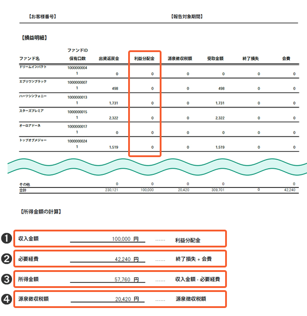Click total 309,701 in the 合計 row
This screenshot has width=307, height=316.
pos(218,190)
